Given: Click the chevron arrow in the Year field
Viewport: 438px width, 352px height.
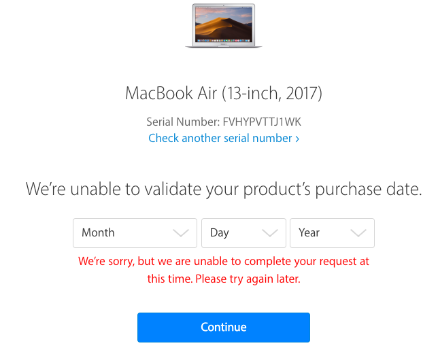Looking at the screenshot, I should [x=358, y=233].
